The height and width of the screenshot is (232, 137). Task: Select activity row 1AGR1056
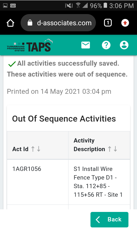[68, 182]
